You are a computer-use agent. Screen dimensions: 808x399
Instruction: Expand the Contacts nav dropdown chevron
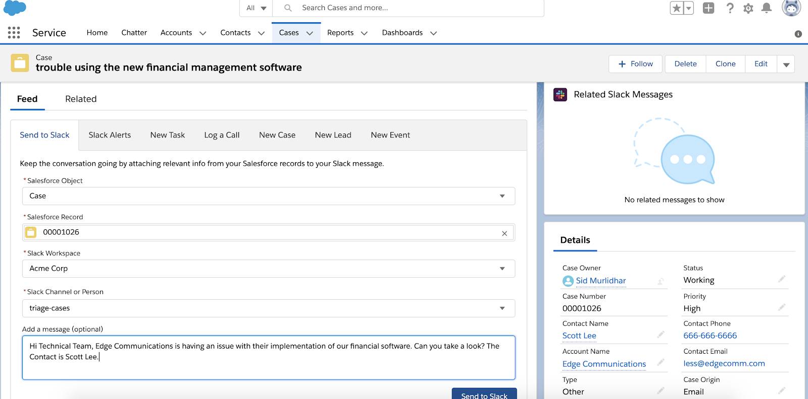point(261,33)
